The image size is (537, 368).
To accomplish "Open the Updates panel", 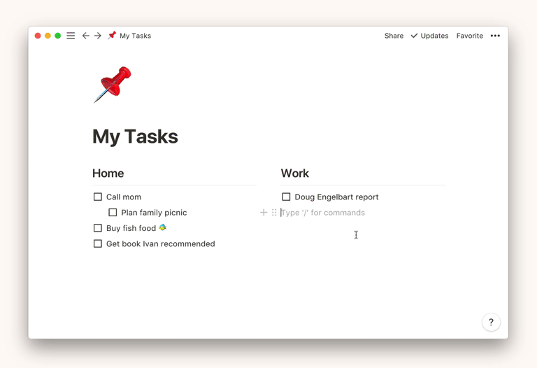I will (x=429, y=36).
